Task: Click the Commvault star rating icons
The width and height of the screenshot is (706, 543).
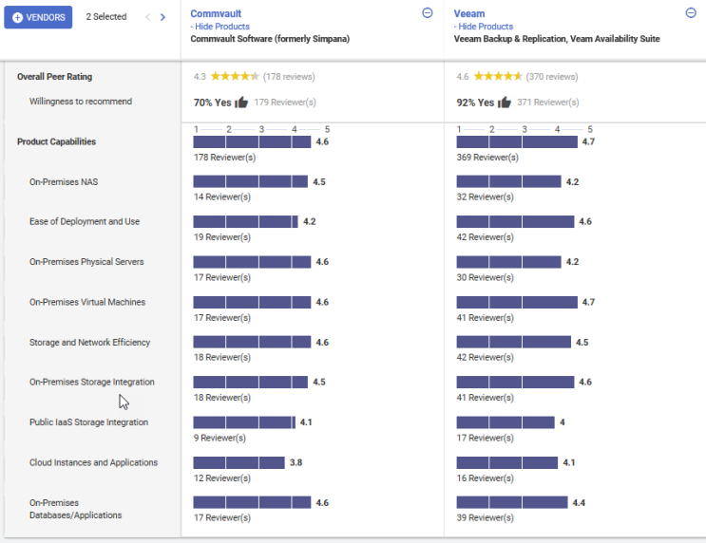Action: 234,76
